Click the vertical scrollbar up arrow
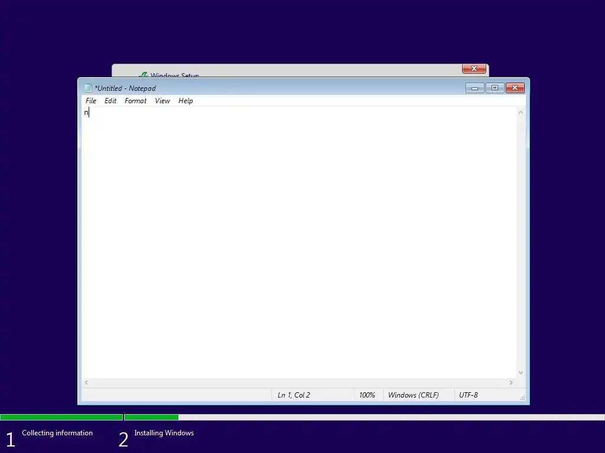 click(521, 113)
